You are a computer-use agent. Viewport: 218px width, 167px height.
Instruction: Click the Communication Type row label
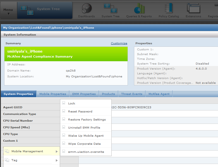pyautogui.click(x=20, y=114)
